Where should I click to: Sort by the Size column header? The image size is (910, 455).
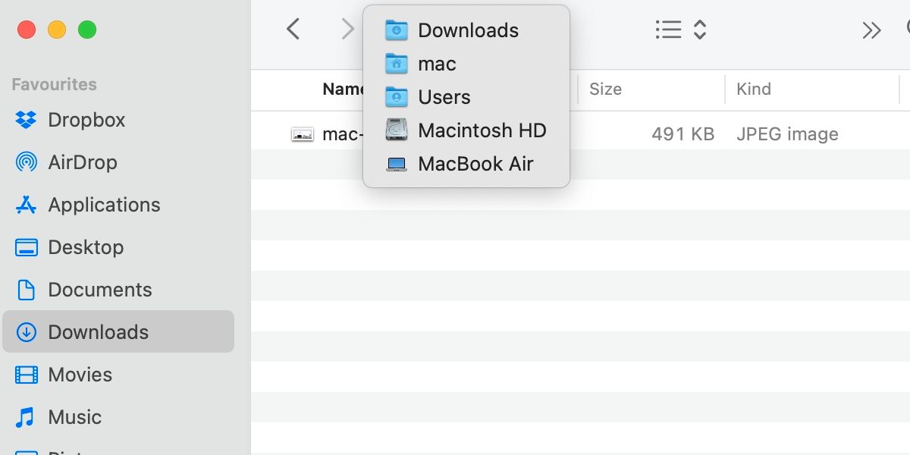pos(605,89)
